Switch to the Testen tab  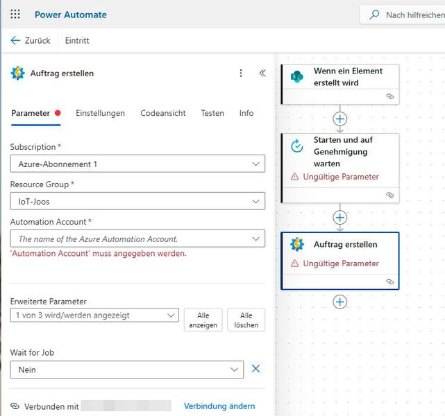point(212,113)
